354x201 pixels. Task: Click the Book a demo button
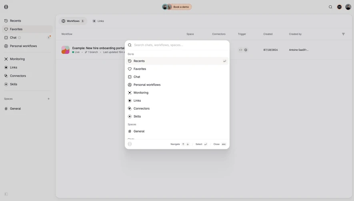(181, 7)
